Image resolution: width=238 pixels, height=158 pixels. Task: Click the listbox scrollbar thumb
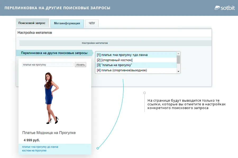(x=178, y=60)
